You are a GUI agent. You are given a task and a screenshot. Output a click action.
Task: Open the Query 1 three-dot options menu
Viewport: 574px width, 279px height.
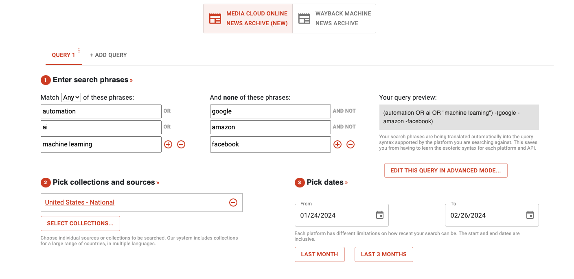(79, 51)
